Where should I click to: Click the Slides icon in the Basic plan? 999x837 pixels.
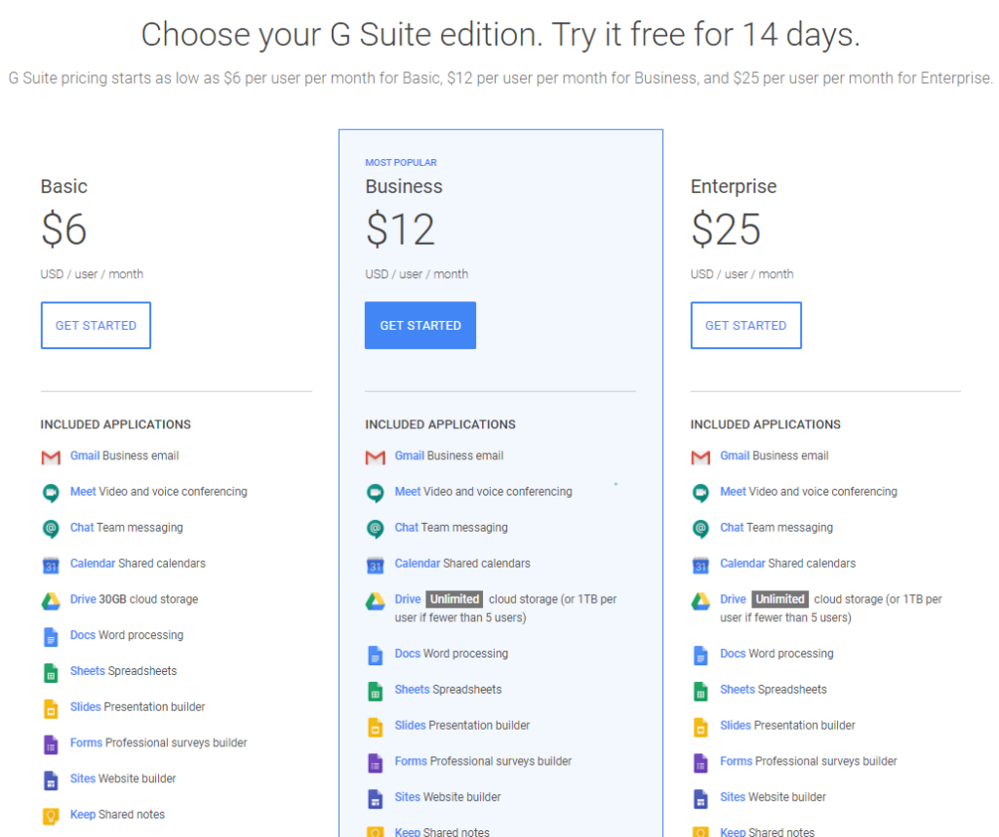[x=51, y=708]
